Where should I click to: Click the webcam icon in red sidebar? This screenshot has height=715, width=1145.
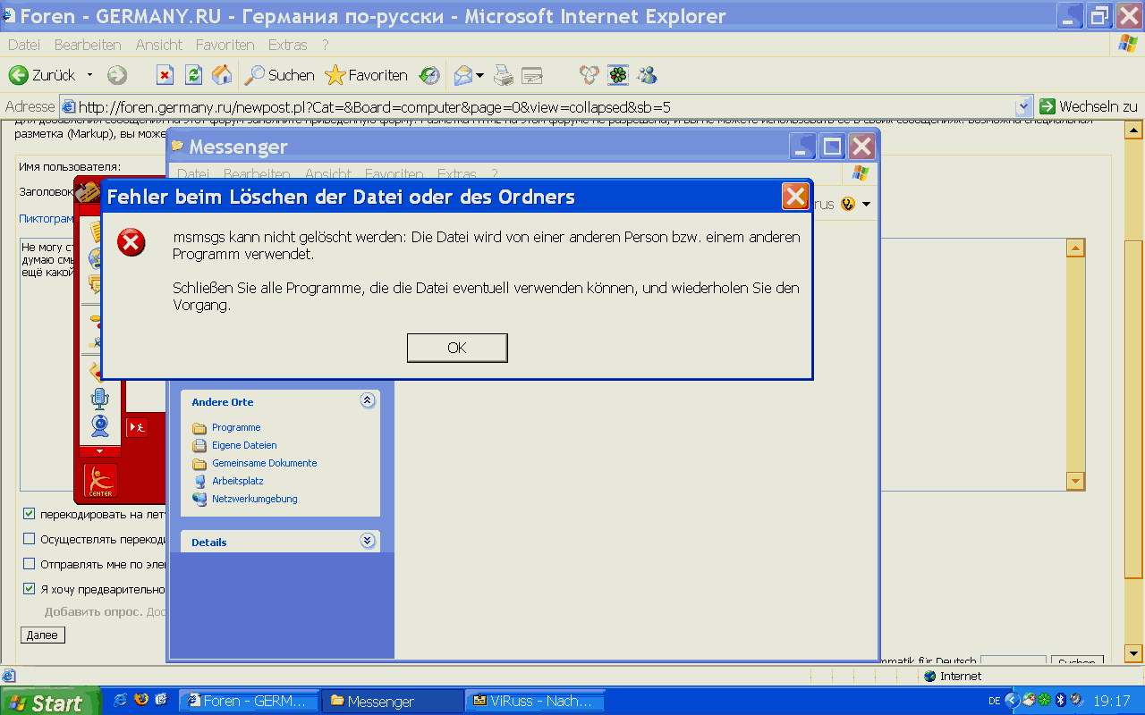[x=100, y=425]
